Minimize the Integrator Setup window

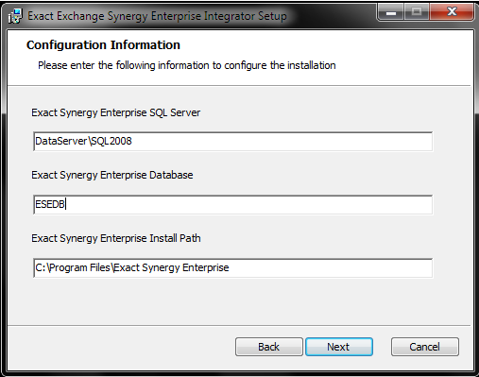pyautogui.click(x=391, y=12)
